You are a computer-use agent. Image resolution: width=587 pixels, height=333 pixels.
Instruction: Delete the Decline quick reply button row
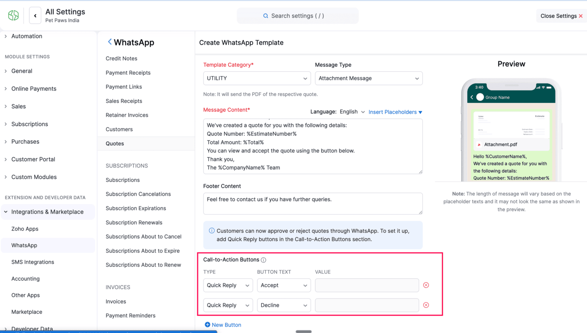click(426, 305)
